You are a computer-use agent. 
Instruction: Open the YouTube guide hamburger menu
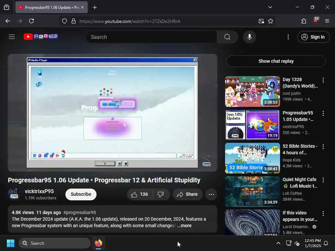click(x=12, y=37)
